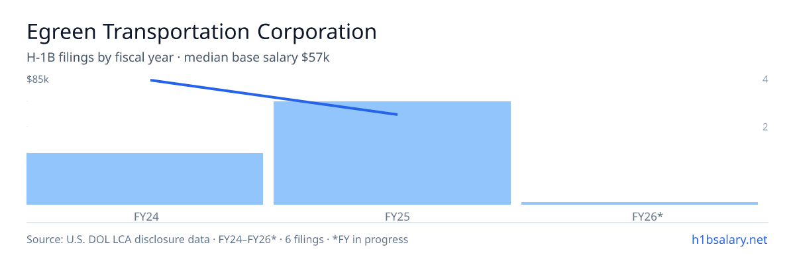Select the thin FY26* filings bar

point(639,203)
